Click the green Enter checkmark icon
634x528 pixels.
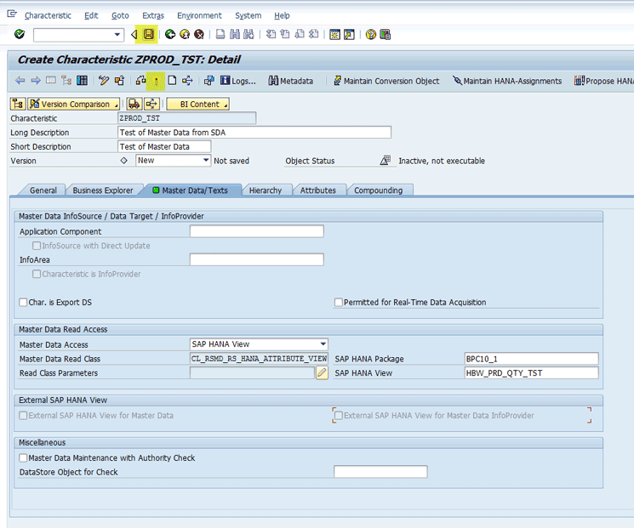coord(20,35)
